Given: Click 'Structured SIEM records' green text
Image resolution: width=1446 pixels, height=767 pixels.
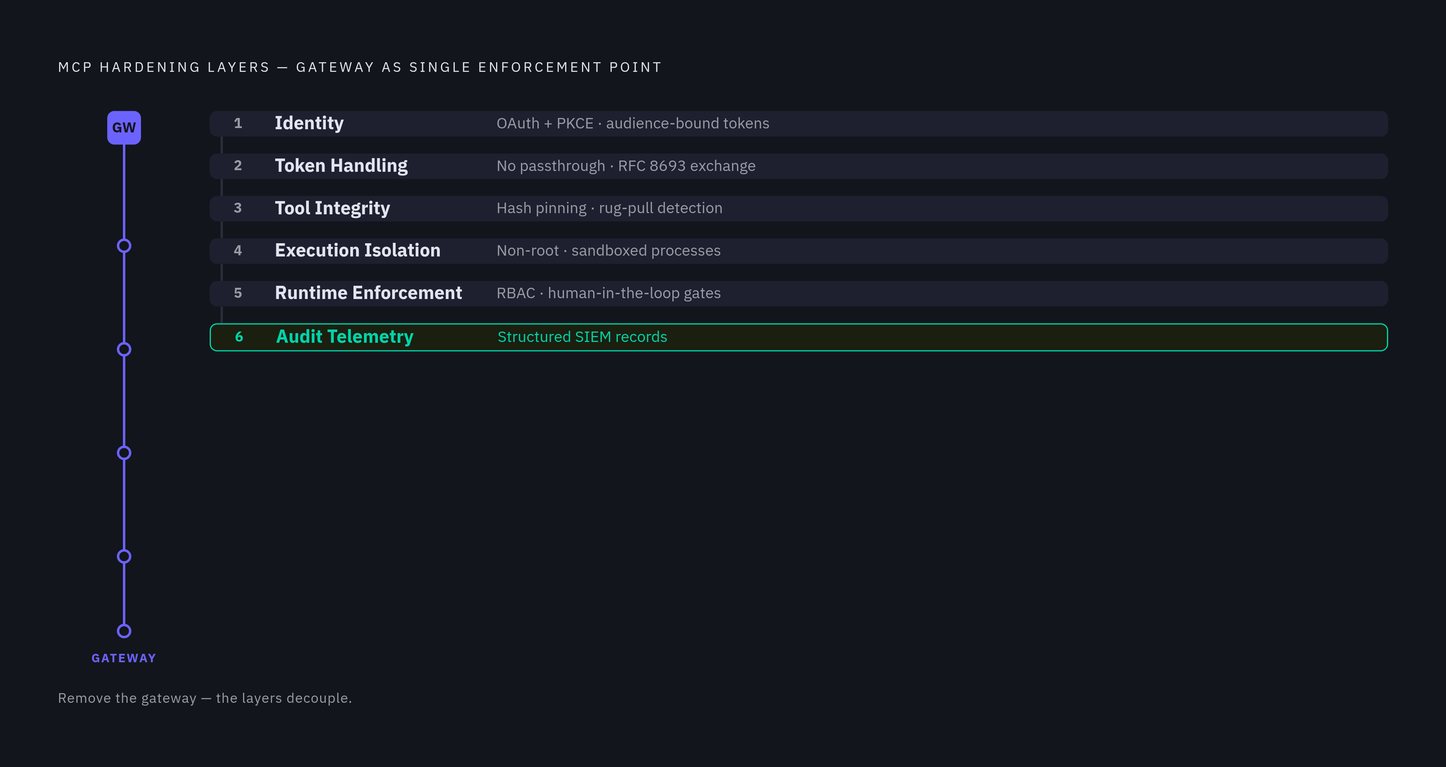Looking at the screenshot, I should [582, 337].
